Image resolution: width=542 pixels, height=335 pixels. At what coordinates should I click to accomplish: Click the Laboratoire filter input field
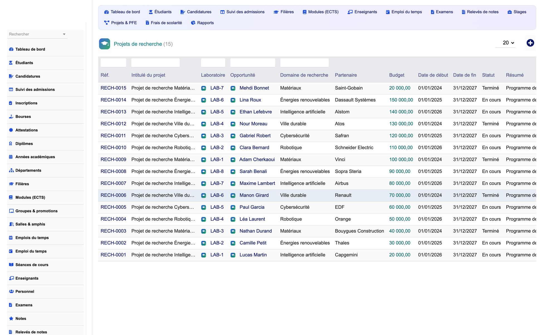213,63
